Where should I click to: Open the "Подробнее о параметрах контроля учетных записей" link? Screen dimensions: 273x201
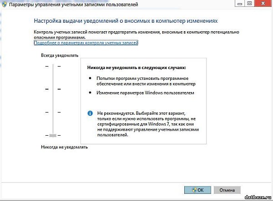coord(86,43)
